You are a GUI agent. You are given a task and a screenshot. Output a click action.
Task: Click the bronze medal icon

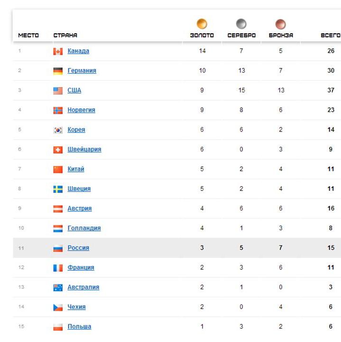point(281,24)
